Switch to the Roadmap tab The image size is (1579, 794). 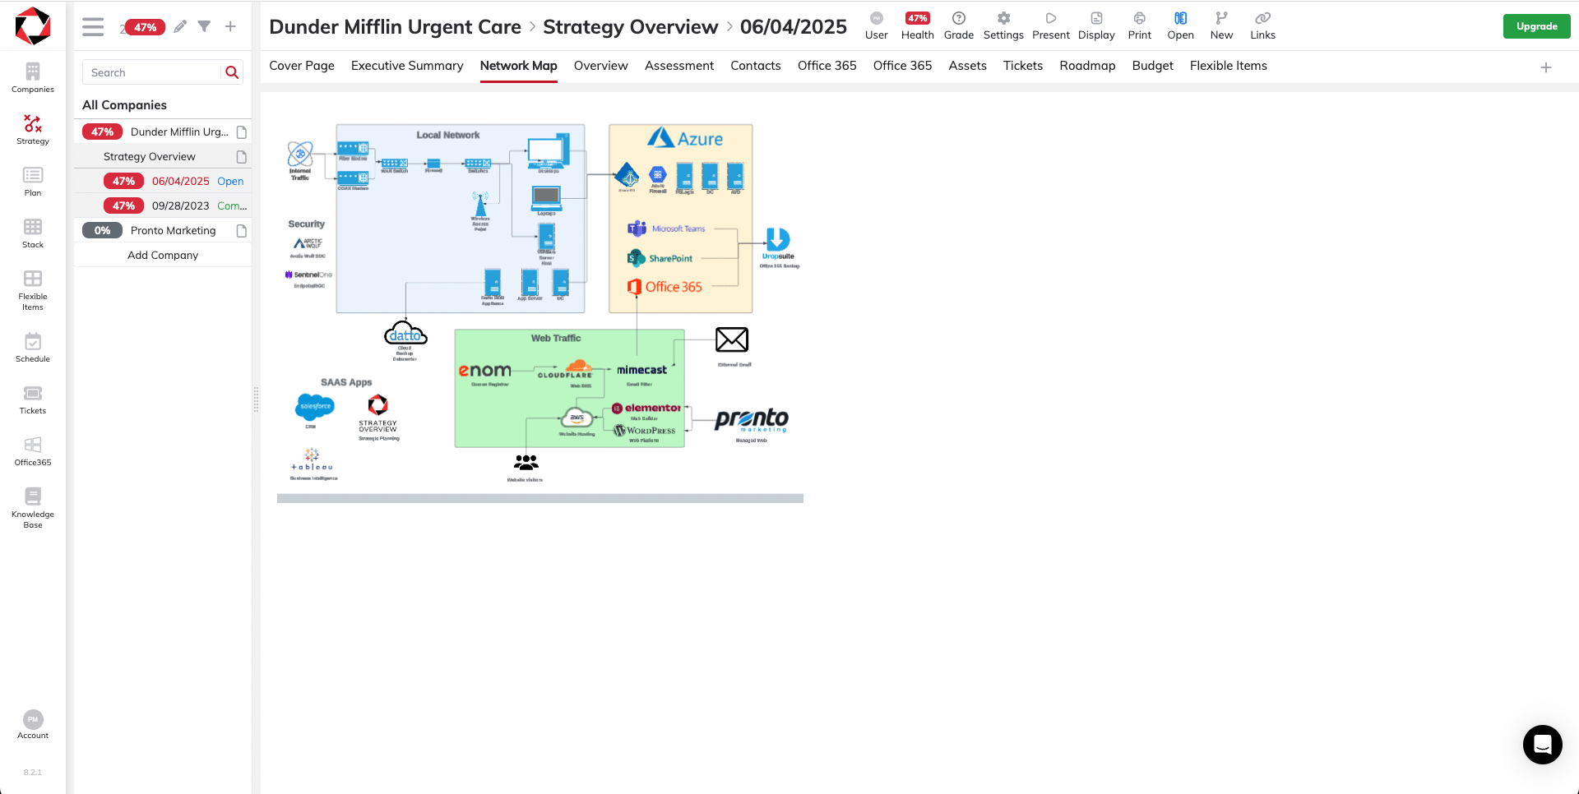pos(1087,66)
